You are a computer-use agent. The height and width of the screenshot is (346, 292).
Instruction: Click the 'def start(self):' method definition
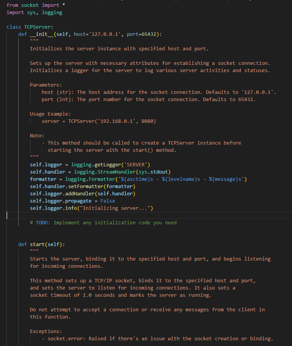coord(42,245)
